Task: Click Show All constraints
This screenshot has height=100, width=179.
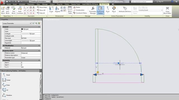Action: coord(41,10)
